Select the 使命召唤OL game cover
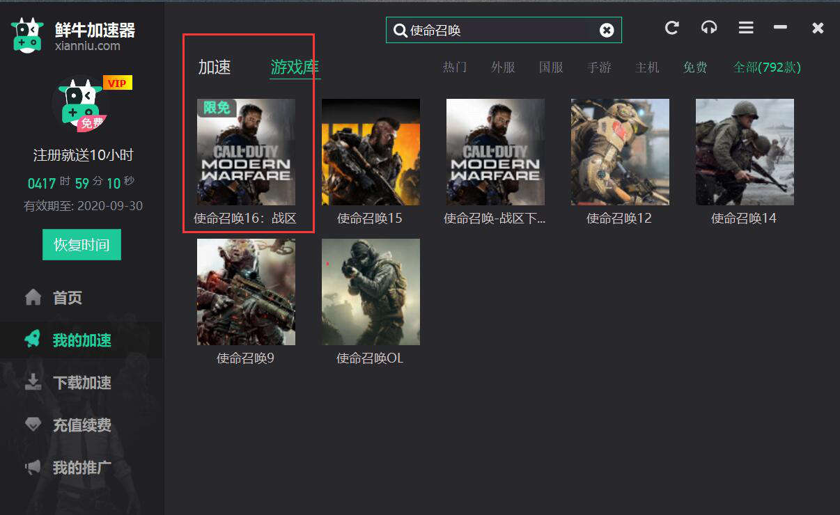 pyautogui.click(x=371, y=292)
